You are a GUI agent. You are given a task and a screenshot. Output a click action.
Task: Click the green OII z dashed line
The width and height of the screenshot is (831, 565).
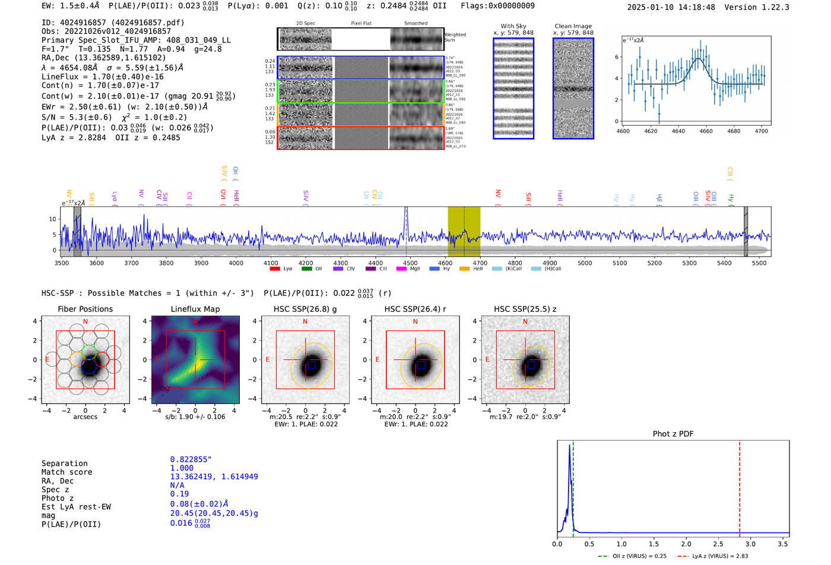pos(573,486)
